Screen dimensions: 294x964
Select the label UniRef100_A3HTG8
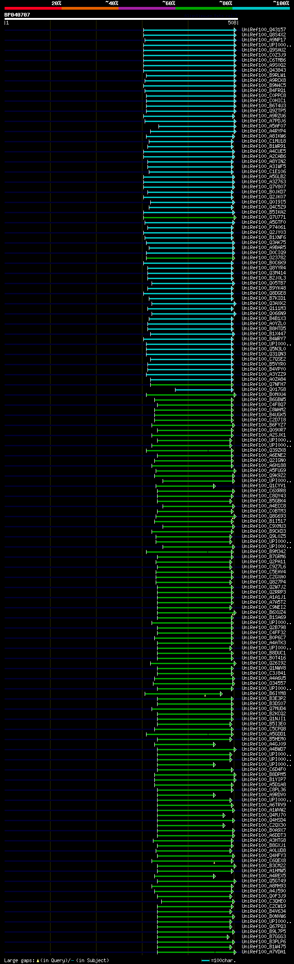coord(264,840)
